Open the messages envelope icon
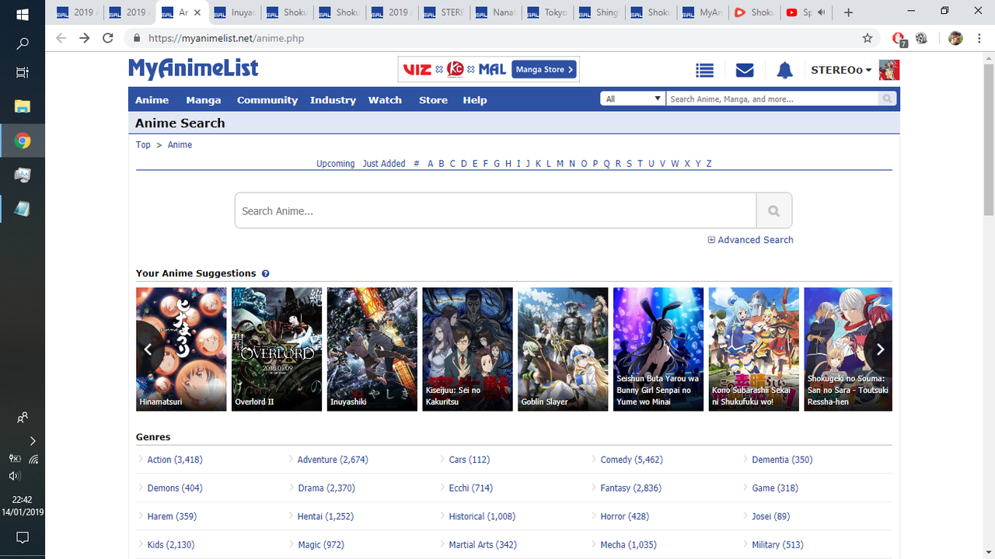 (x=745, y=71)
